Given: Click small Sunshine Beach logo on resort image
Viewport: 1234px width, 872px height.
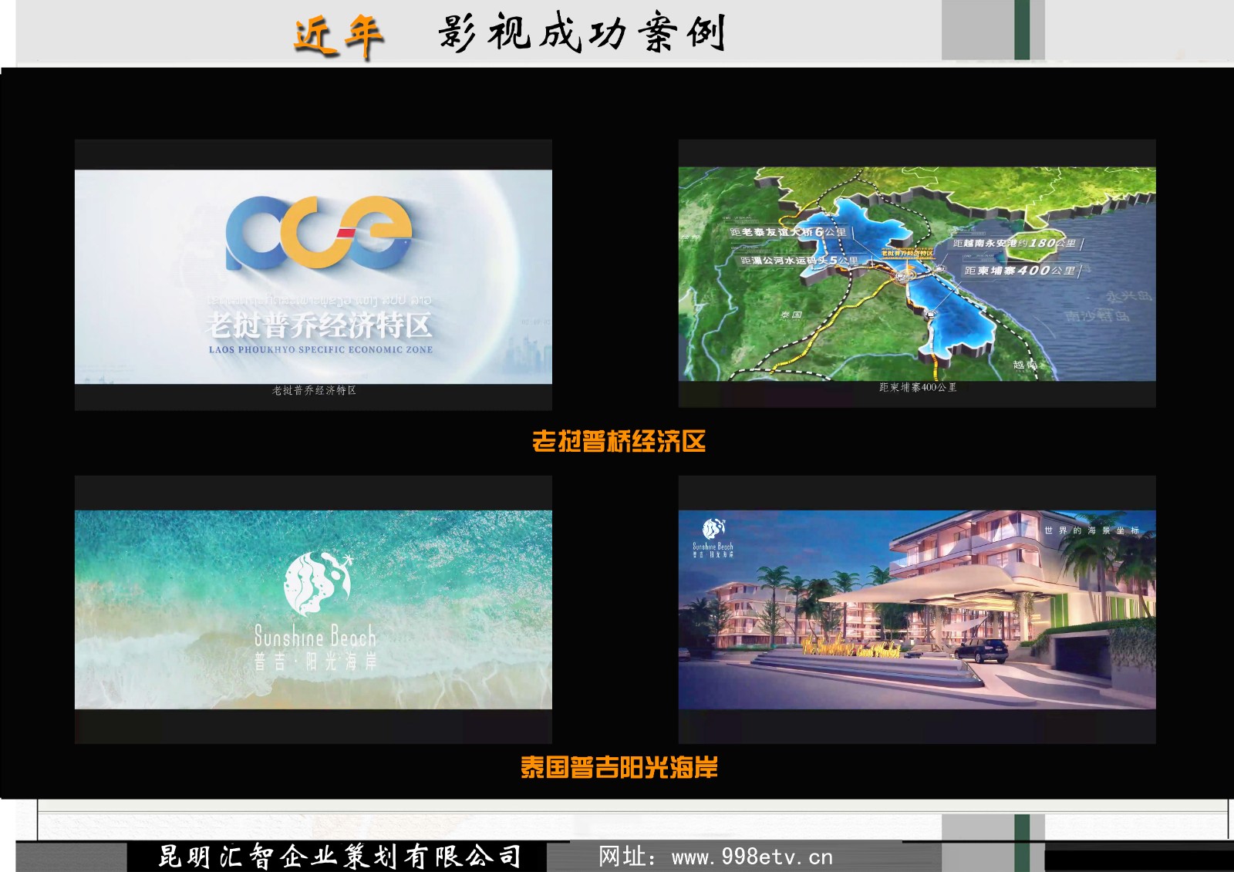Looking at the screenshot, I should click(713, 529).
